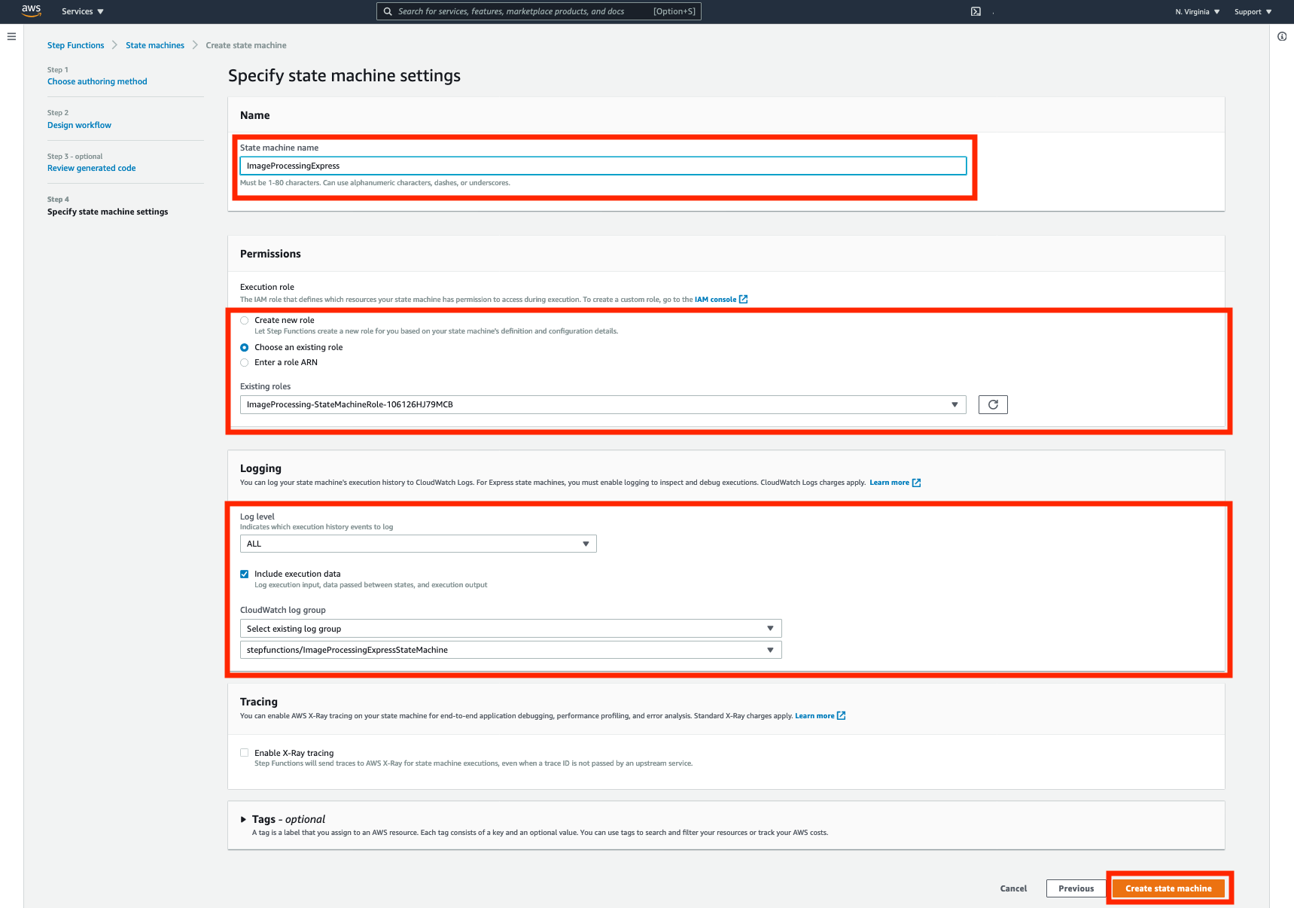Go to Choose authoring method step
Viewport: 1294px width, 908px height.
pos(97,81)
